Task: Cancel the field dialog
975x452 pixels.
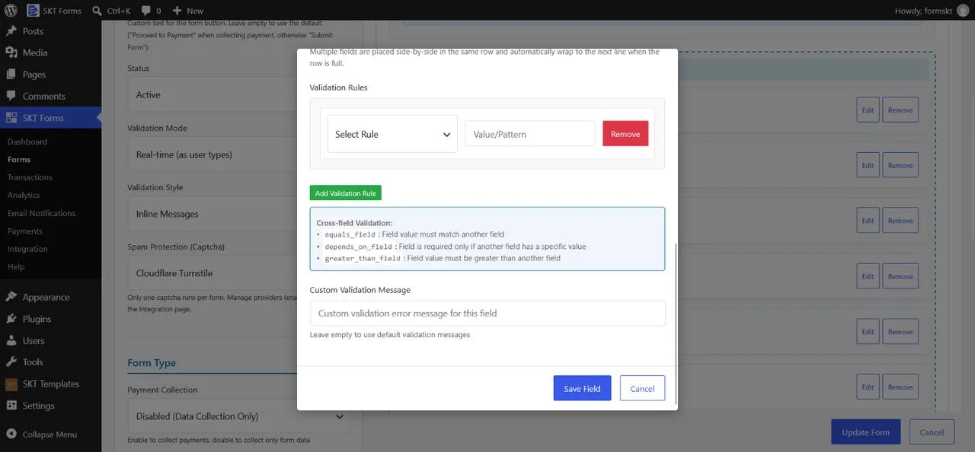Action: [642, 388]
